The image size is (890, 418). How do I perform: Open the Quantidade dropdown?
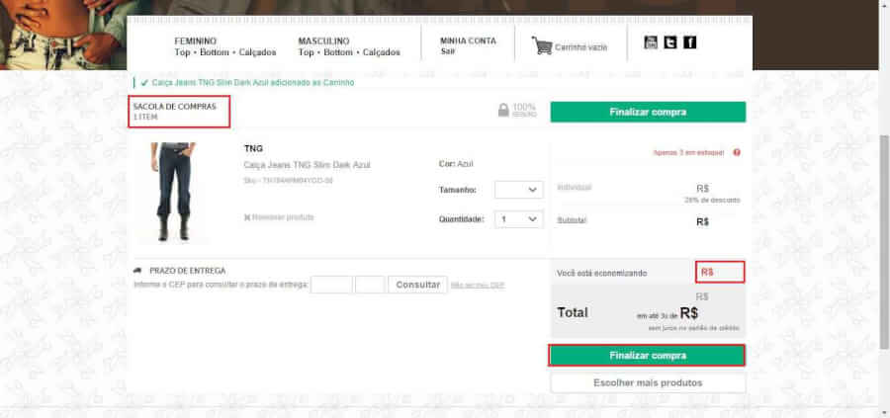coord(519,219)
